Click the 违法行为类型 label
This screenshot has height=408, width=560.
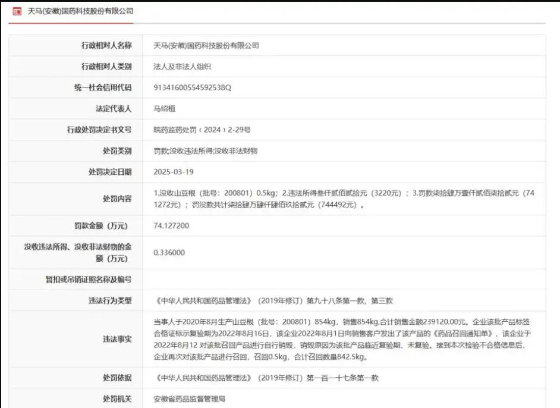pos(110,300)
